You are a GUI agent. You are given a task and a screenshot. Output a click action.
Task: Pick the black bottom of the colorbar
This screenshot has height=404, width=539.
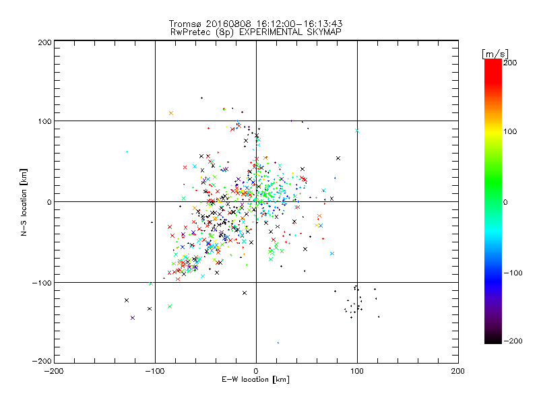[x=493, y=339]
